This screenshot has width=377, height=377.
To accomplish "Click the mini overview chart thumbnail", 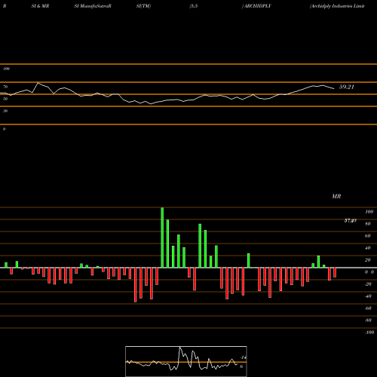I will click(x=186, y=361).
